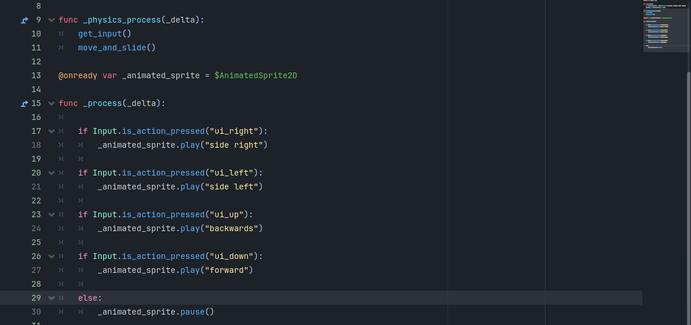This screenshot has height=325, width=691.
Task: Click the pause method on line 30
Action: coord(192,312)
